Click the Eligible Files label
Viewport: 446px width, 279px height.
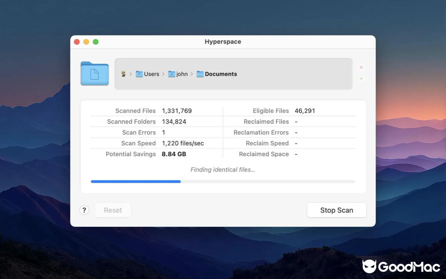coord(271,111)
